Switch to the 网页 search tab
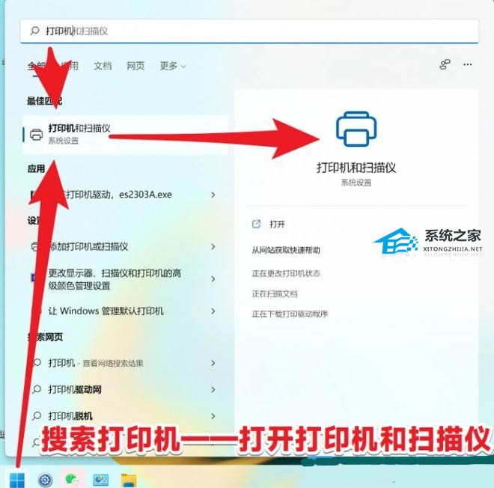Image resolution: width=494 pixels, height=488 pixels. (x=135, y=66)
